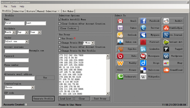Click the Load List button
Viewport: 190px width, 108px height.
(x=66, y=99)
